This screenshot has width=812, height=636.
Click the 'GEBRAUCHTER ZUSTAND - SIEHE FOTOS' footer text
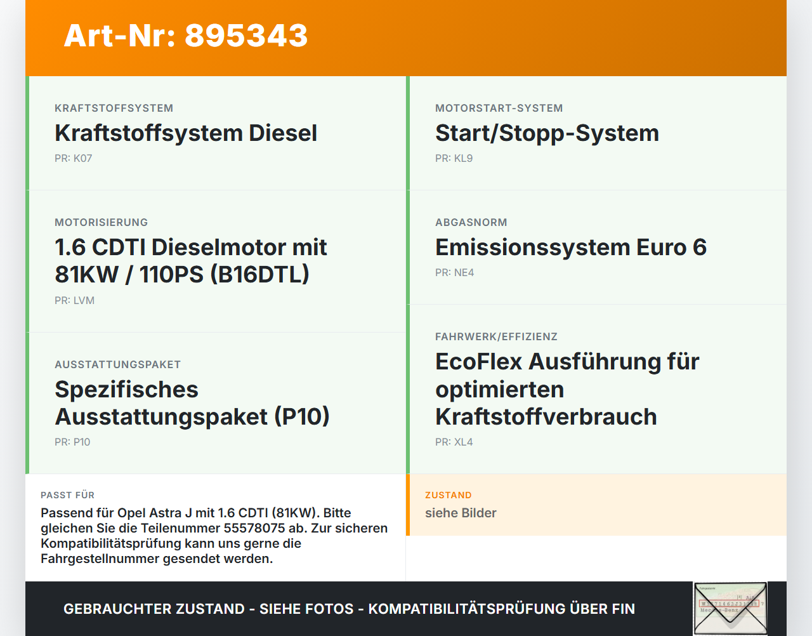(x=349, y=609)
